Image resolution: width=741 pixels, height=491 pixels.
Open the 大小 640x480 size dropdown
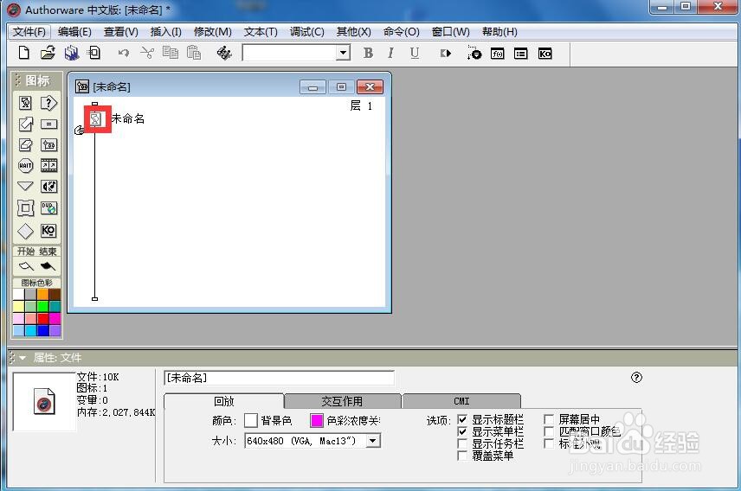click(x=373, y=441)
